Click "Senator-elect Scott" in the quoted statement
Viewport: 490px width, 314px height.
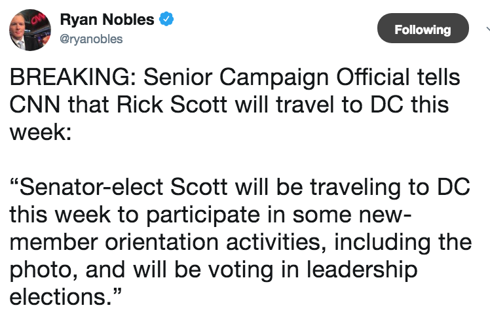tap(123, 187)
